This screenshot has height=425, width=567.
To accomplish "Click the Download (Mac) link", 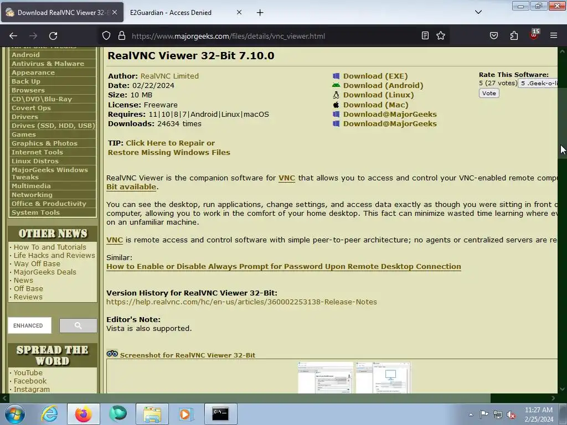I will (x=376, y=105).
